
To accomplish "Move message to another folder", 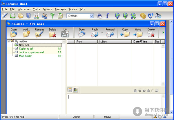I will pyautogui.click(x=138, y=33).
